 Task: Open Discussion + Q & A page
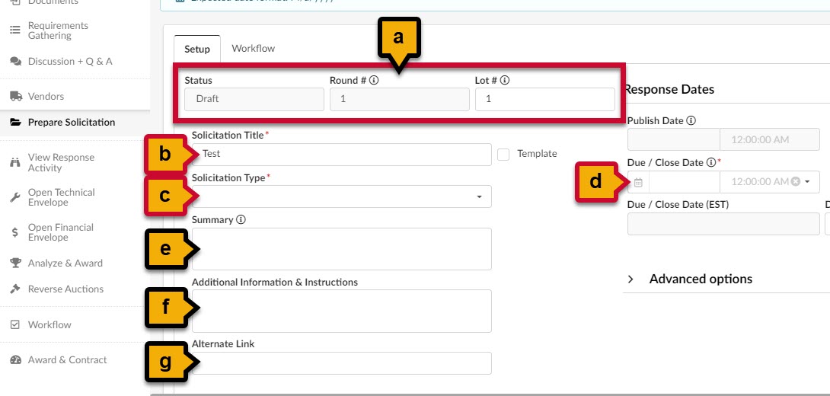click(x=70, y=62)
